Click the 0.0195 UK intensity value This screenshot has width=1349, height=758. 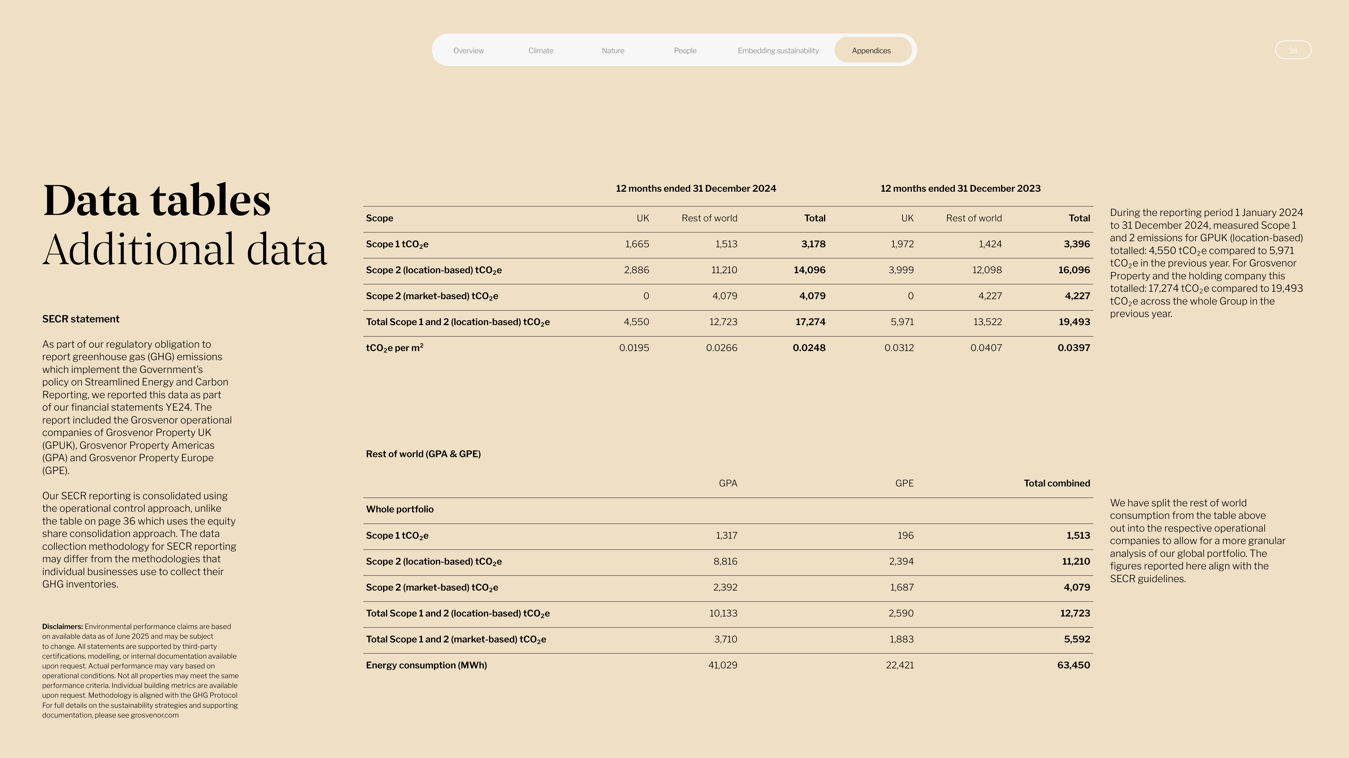pyautogui.click(x=634, y=348)
